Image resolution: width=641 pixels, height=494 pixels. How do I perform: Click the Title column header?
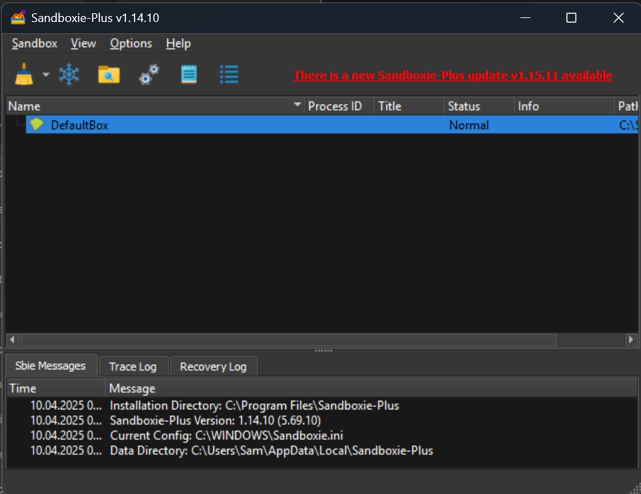[x=409, y=106]
